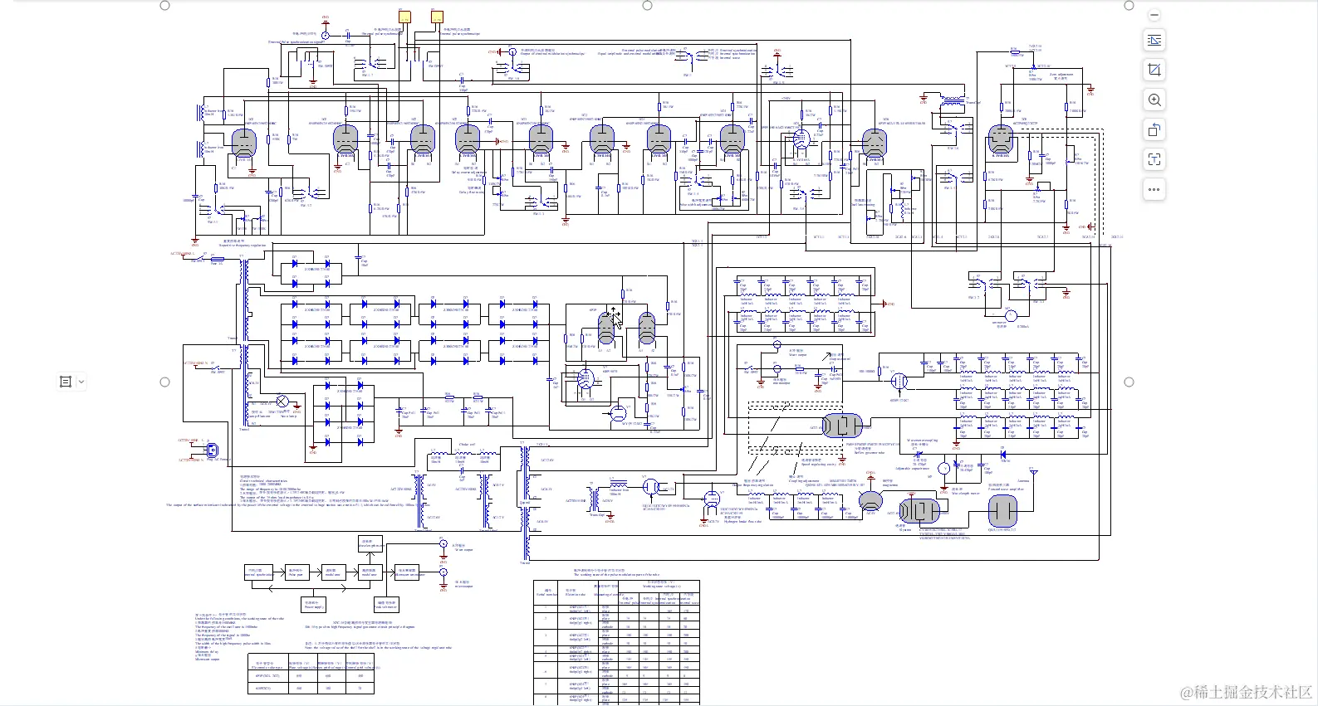Select the top-right corner resize handle
Image resolution: width=1318 pixels, height=706 pixels.
click(1129, 5)
